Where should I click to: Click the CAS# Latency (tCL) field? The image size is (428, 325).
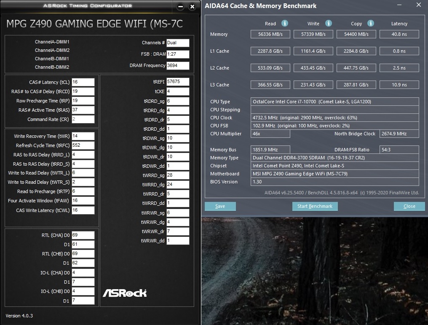[x=83, y=82]
